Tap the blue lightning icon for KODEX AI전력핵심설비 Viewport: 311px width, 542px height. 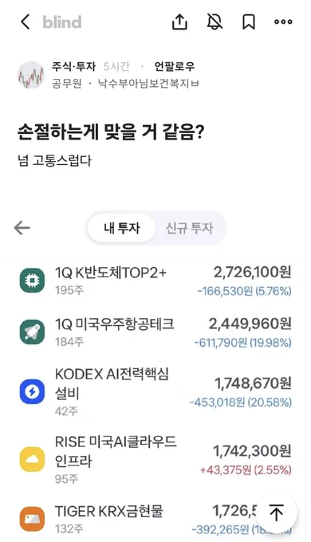(32, 391)
